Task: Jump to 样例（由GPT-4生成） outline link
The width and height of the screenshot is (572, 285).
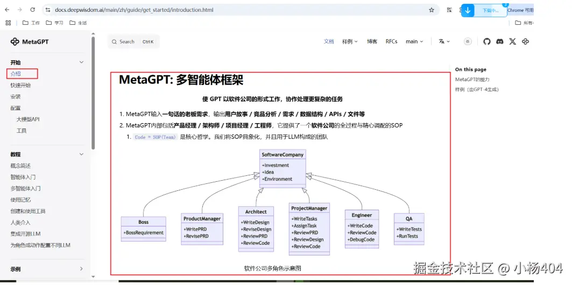Action: [x=476, y=89]
